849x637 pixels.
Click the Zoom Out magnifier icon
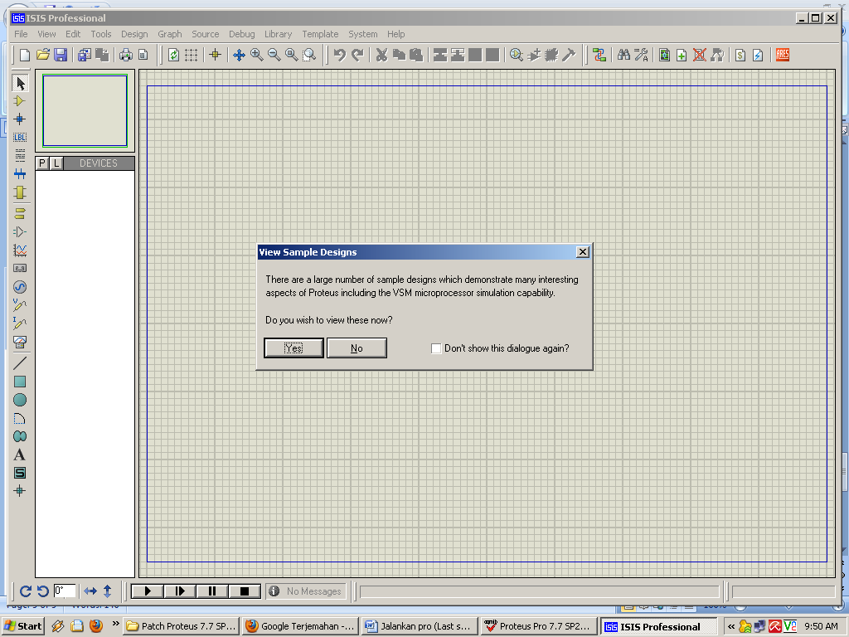(x=274, y=55)
